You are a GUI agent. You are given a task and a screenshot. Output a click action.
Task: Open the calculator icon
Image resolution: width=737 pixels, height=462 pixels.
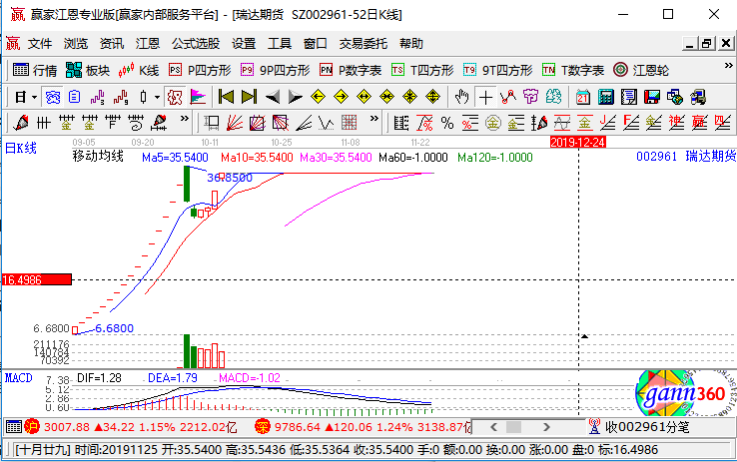(x=606, y=97)
